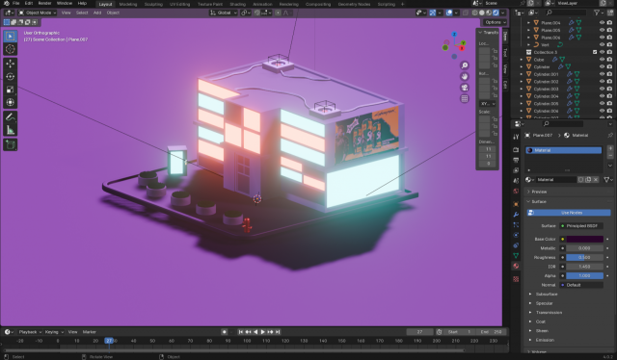Image resolution: width=617 pixels, height=360 pixels.
Task: Open the Scene properties tab
Action: click(516, 181)
